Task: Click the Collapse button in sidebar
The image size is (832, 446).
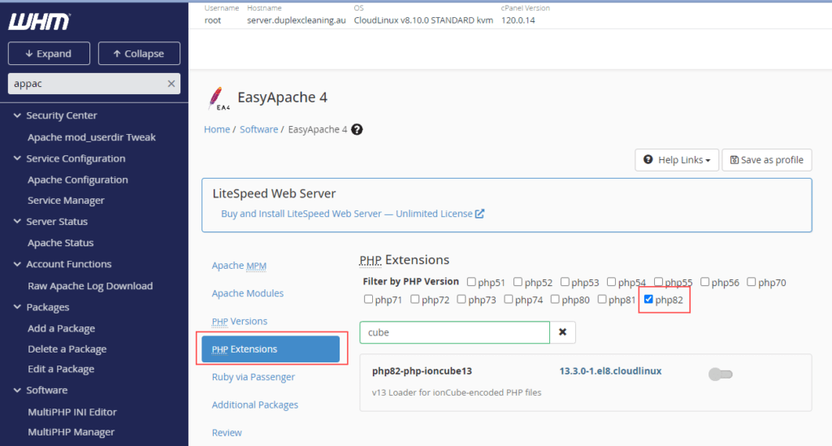Action: click(139, 54)
